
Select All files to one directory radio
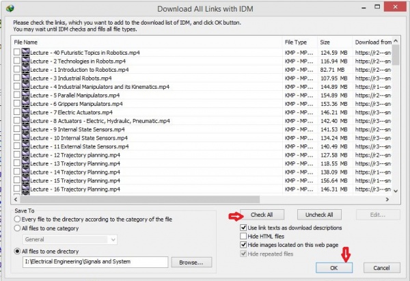[x=17, y=251]
